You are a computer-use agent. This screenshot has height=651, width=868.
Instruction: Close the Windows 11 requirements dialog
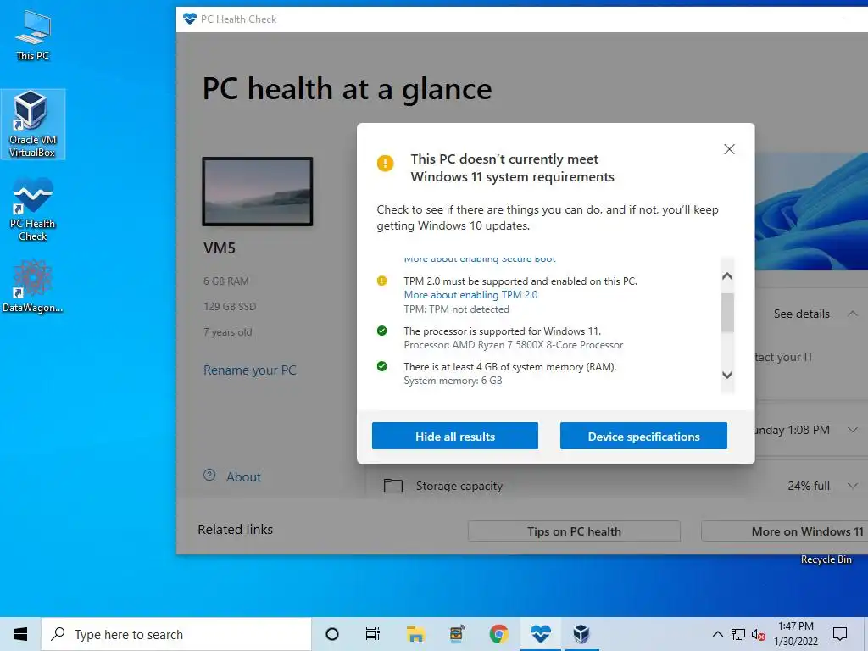729,149
